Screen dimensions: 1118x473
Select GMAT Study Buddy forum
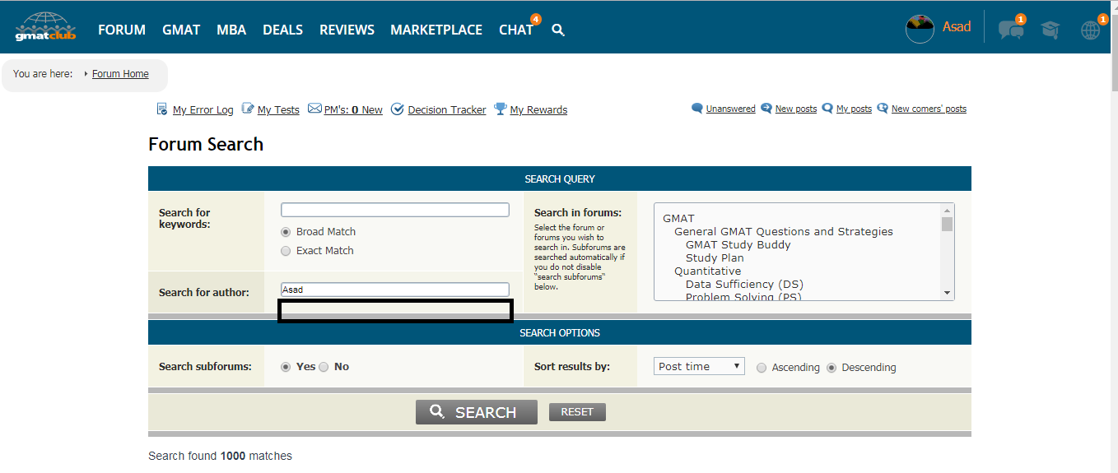point(738,245)
